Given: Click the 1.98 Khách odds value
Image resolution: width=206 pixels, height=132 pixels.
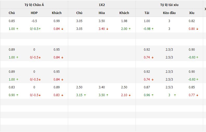Looking at the screenshot, I should coord(124,21).
